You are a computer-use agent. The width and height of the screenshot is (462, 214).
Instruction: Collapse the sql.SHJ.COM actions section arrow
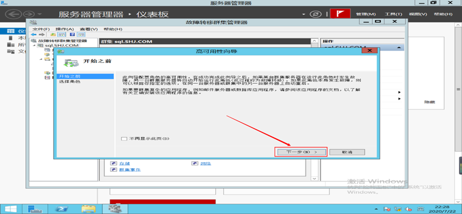(399, 47)
